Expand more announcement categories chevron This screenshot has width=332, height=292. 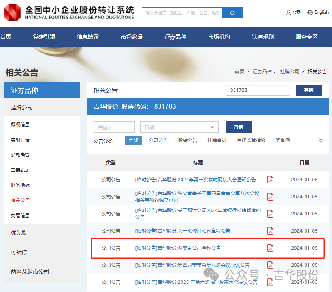click(x=321, y=140)
